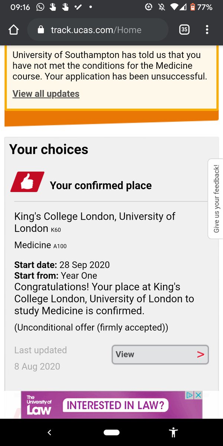
Task: Tap the WhatsApp notification icon in status bar
Action: [40, 7]
